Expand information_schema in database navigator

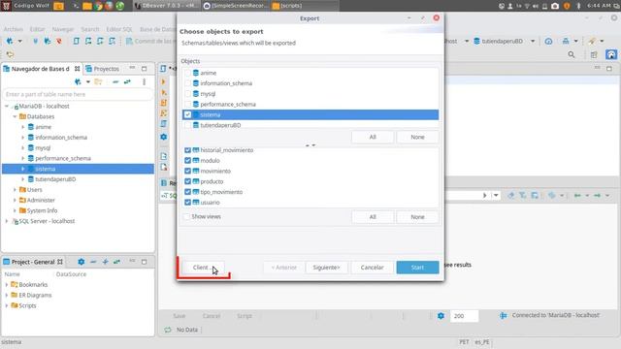pos(23,138)
